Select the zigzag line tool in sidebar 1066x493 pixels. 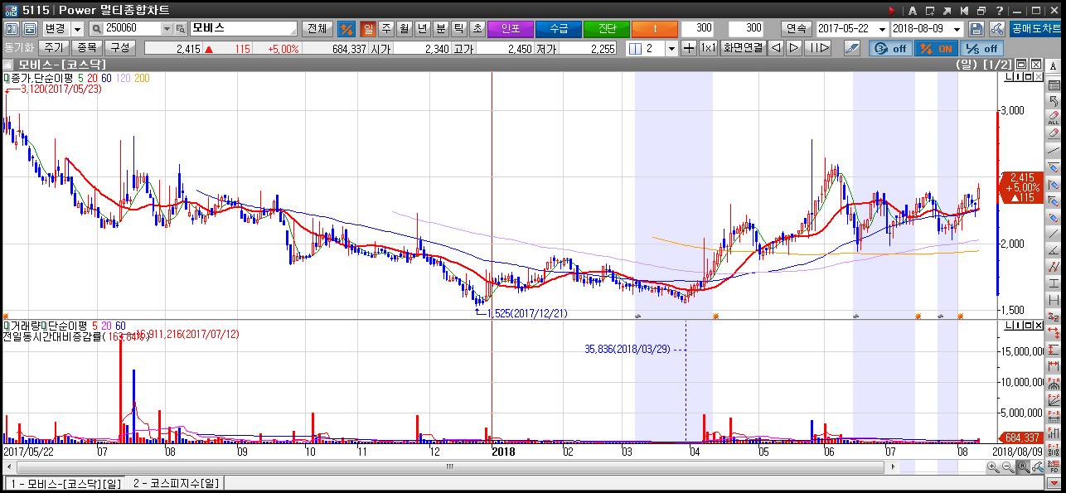(x=1054, y=267)
